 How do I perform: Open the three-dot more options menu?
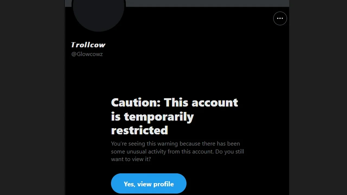click(x=280, y=18)
